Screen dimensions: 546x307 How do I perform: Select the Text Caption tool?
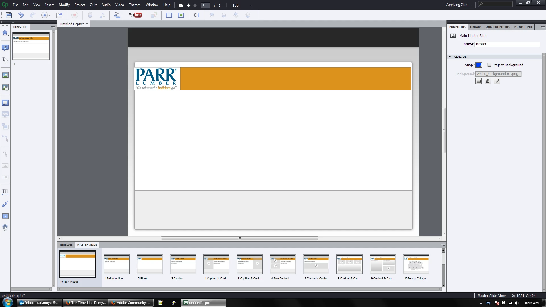tap(5, 48)
